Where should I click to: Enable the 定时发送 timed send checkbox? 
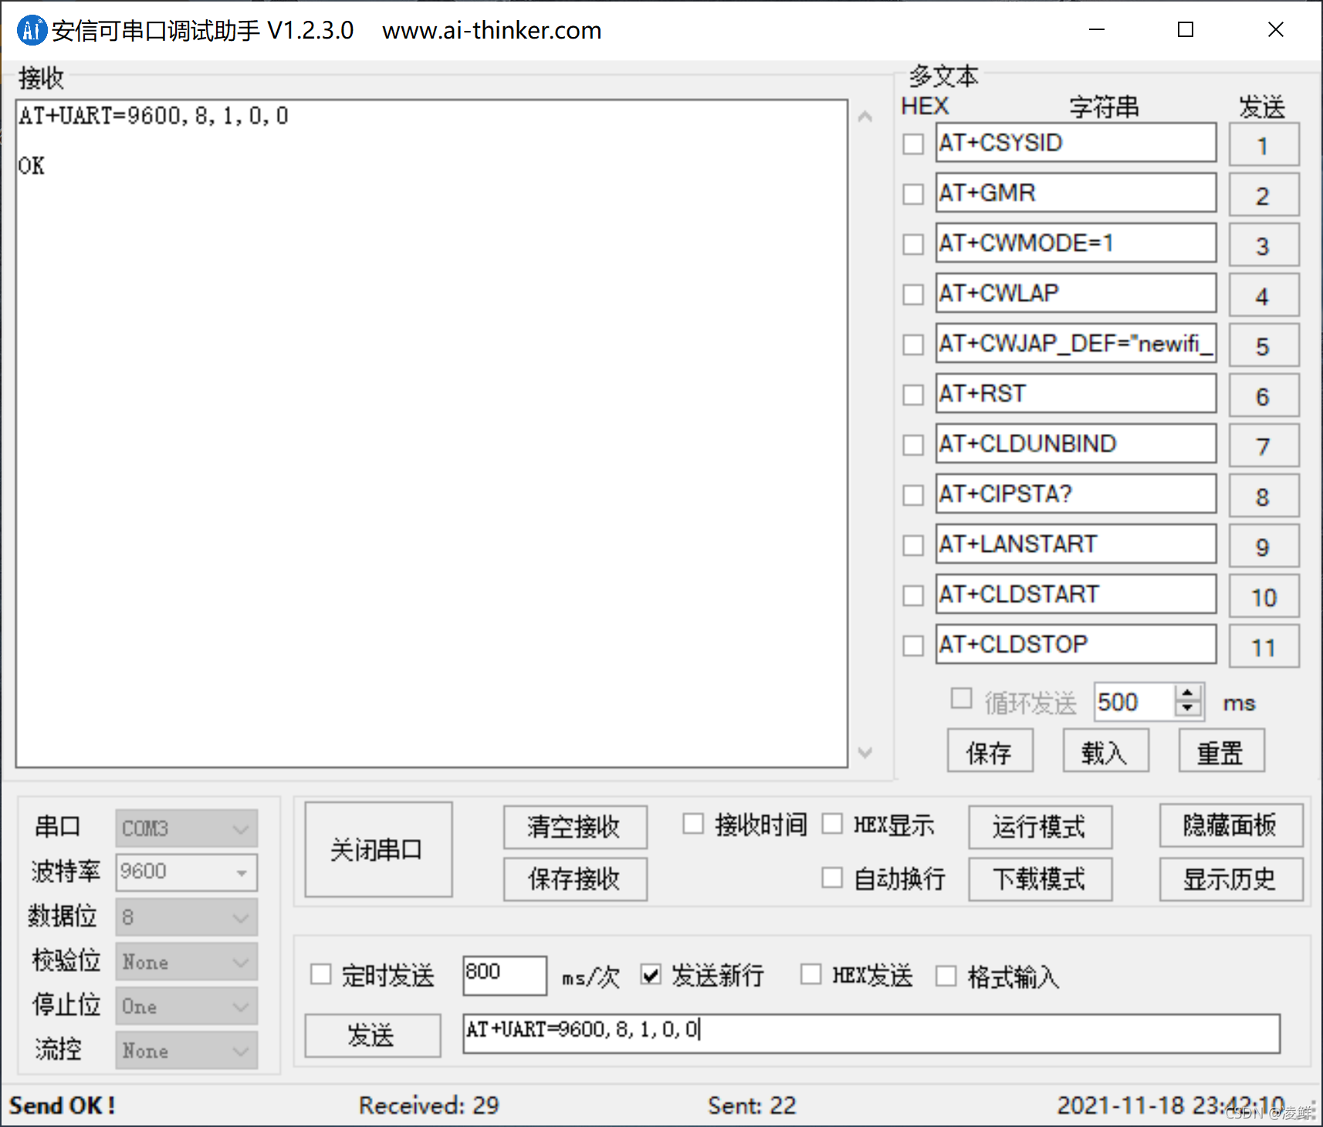click(x=320, y=974)
